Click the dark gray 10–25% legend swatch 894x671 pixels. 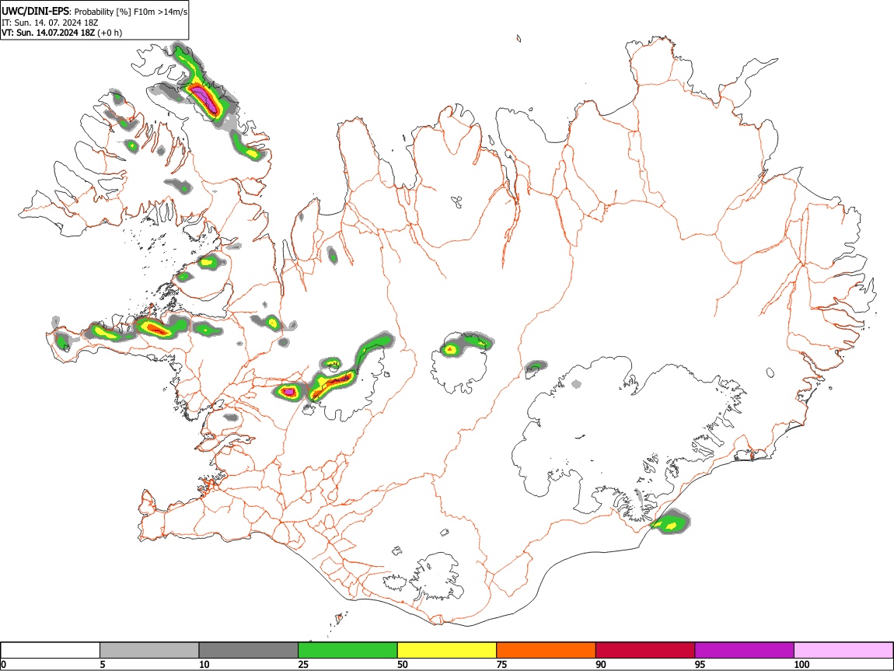[x=249, y=651]
